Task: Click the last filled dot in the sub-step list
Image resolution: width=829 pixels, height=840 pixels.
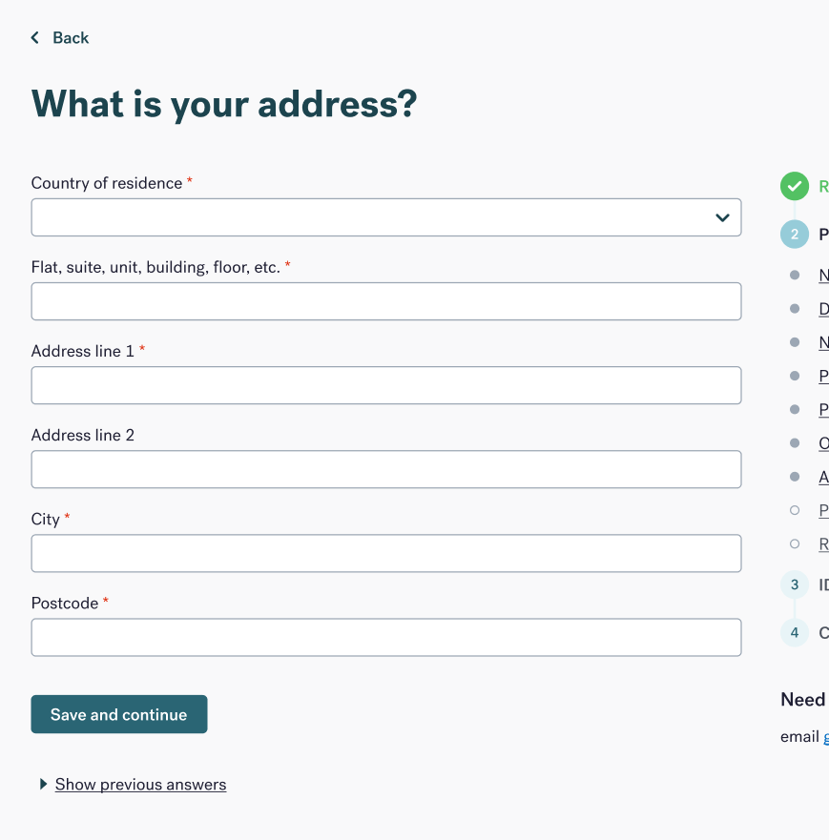Action: click(795, 477)
